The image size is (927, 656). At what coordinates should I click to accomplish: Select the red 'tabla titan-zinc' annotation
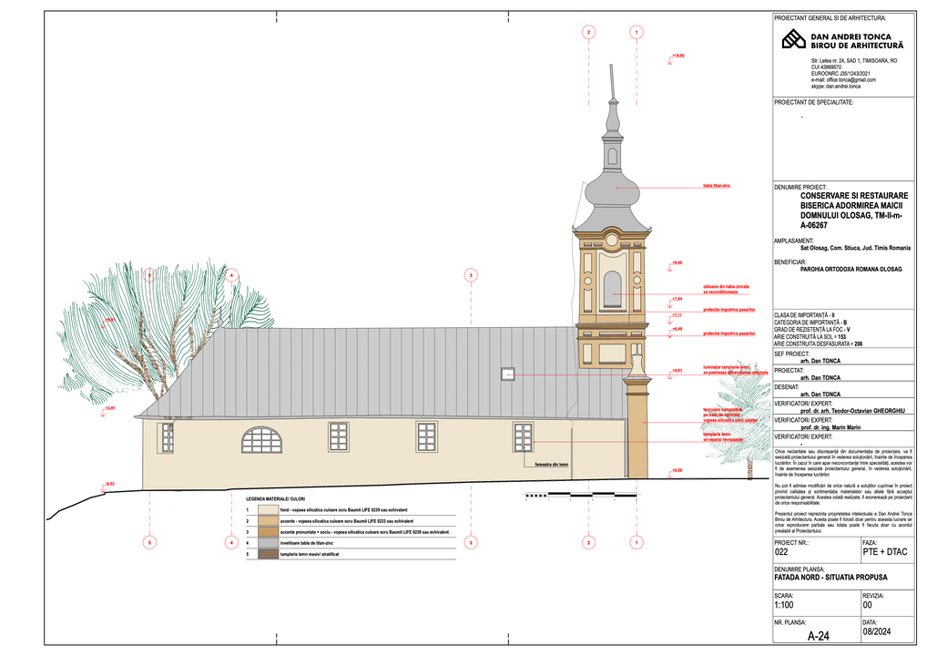click(716, 186)
